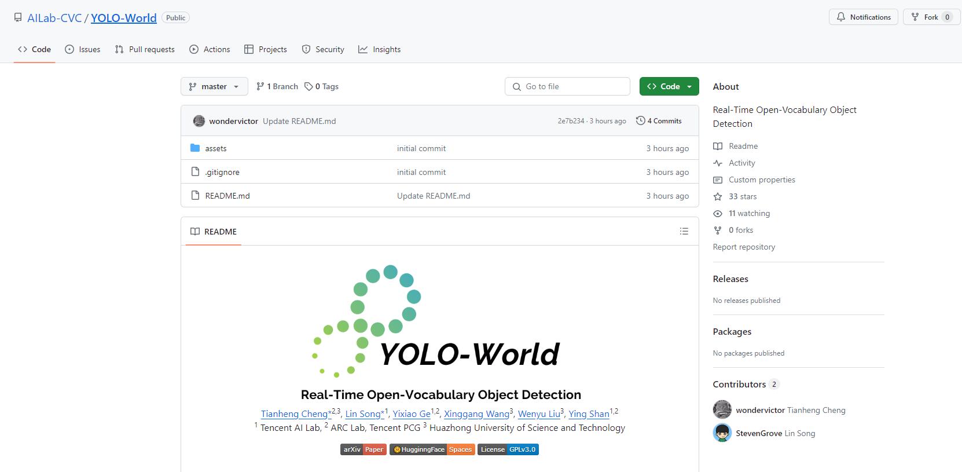Click the repository icon beside AILab-CVC
The width and height of the screenshot is (962, 472).
point(18,17)
